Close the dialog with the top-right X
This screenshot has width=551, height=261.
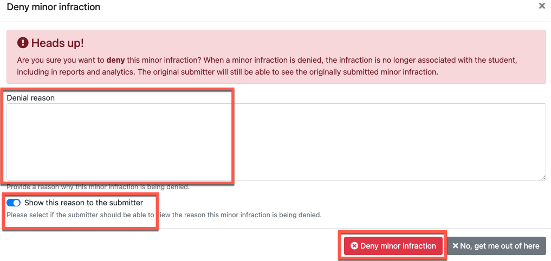pos(542,6)
